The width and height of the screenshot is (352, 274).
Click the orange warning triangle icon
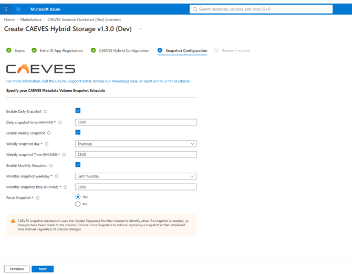[x=13, y=221]
